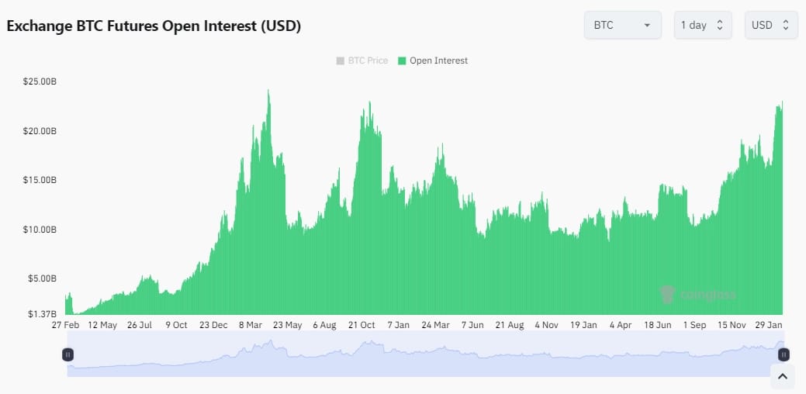Image resolution: width=806 pixels, height=394 pixels.
Task: Click the 27 Feb x-axis date label
Action: [66, 325]
